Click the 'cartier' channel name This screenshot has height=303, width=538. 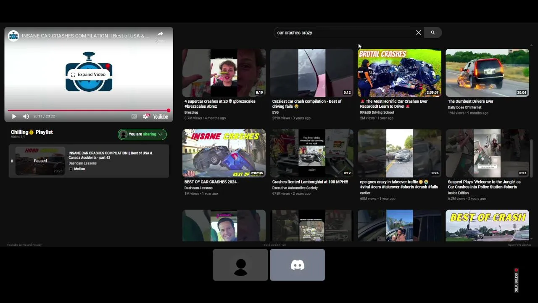[x=365, y=193]
